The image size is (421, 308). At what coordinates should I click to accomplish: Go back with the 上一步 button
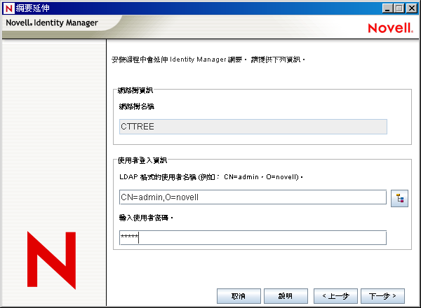pos(335,296)
